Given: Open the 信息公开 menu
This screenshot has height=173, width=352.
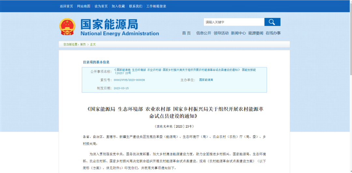Looking at the screenshot, I should [204, 33].
